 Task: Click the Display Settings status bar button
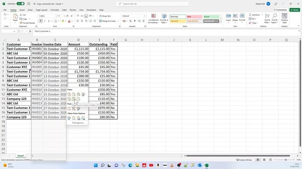tap(244, 160)
